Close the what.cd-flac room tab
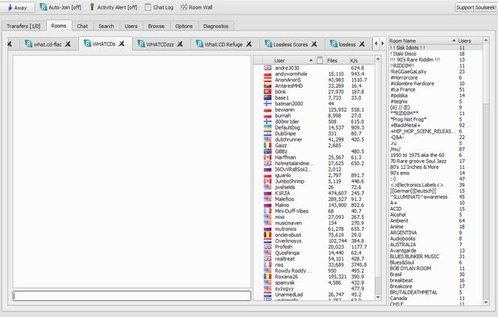 pyautogui.click(x=68, y=44)
